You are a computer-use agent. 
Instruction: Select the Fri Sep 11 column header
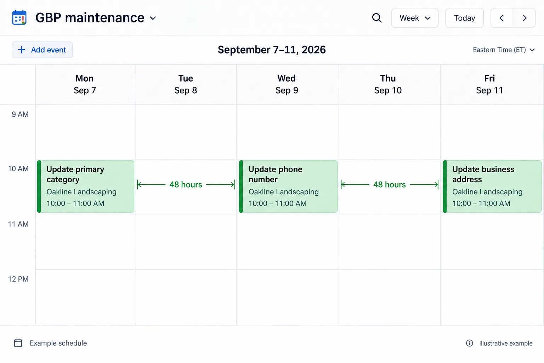pos(492,84)
